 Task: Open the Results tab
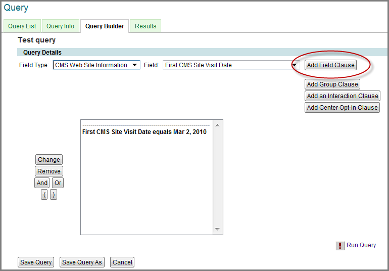coord(145,26)
